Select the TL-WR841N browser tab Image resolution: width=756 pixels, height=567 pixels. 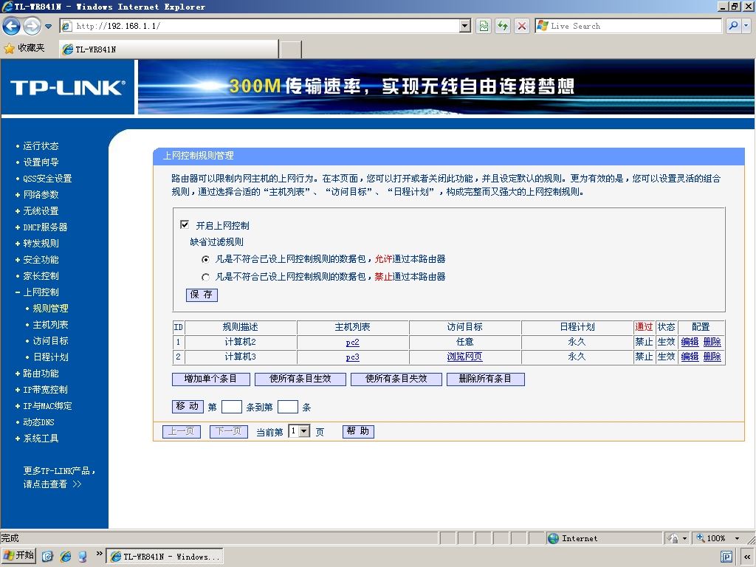click(x=169, y=49)
